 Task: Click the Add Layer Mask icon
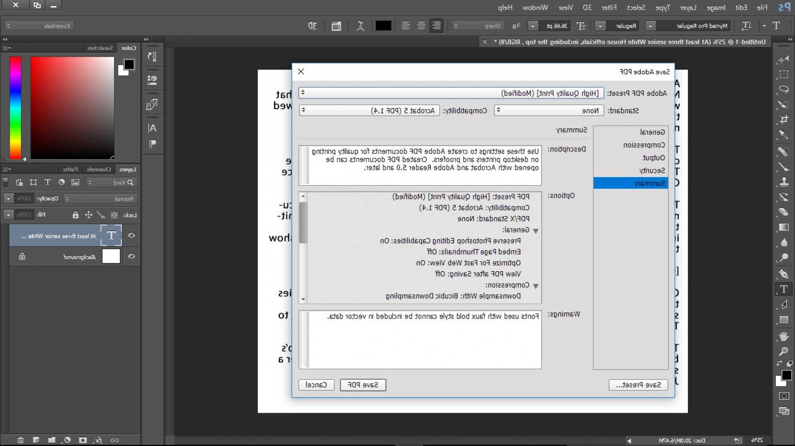coord(83,440)
